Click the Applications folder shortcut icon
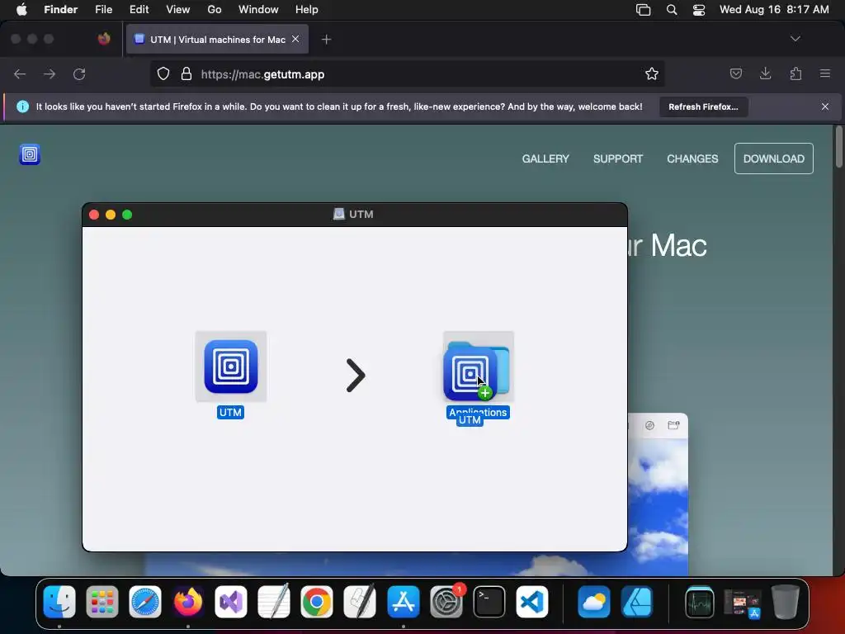845x634 pixels. coord(478,367)
